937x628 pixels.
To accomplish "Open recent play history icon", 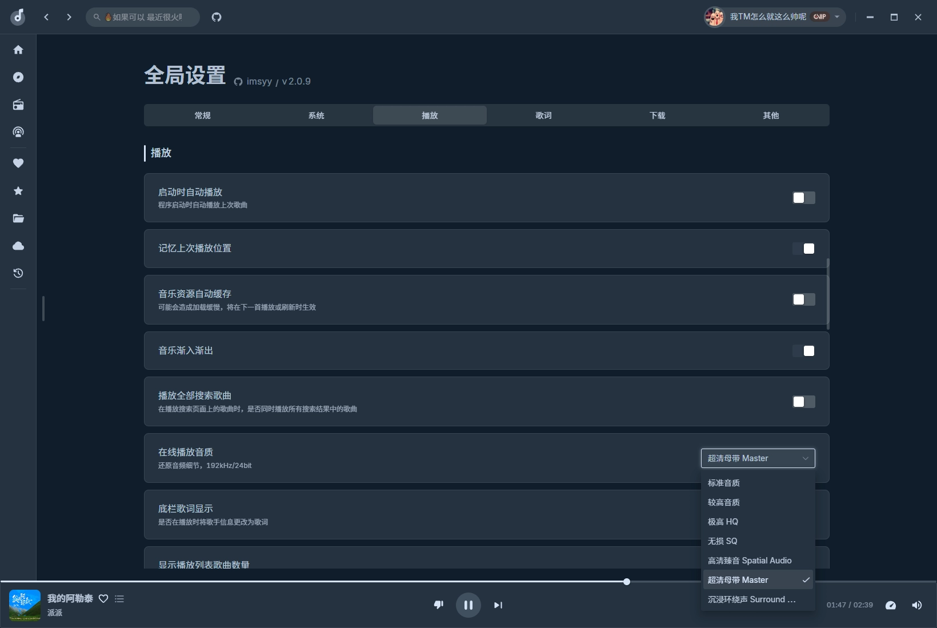I will coord(18,273).
